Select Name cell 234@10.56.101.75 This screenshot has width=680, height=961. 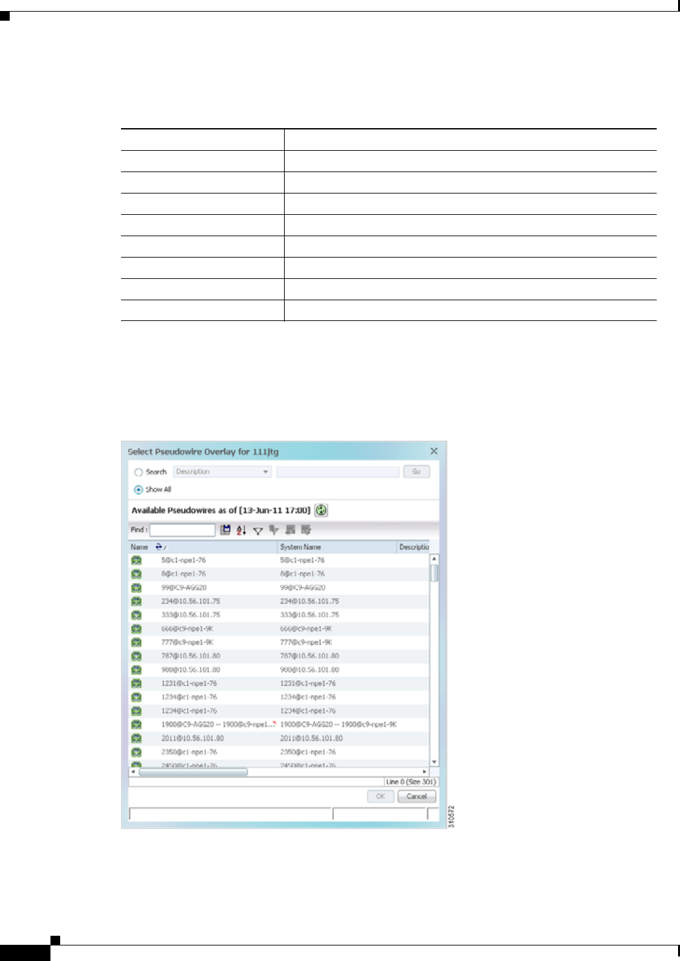191,601
